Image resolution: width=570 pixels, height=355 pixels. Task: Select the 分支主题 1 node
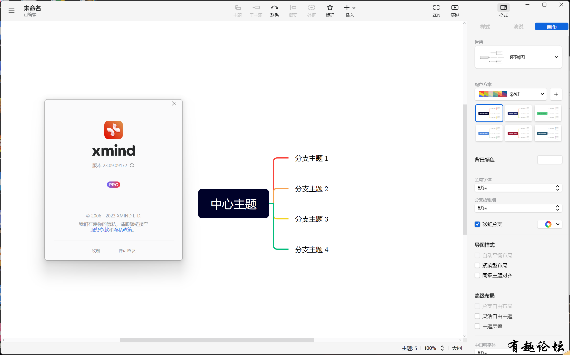312,158
